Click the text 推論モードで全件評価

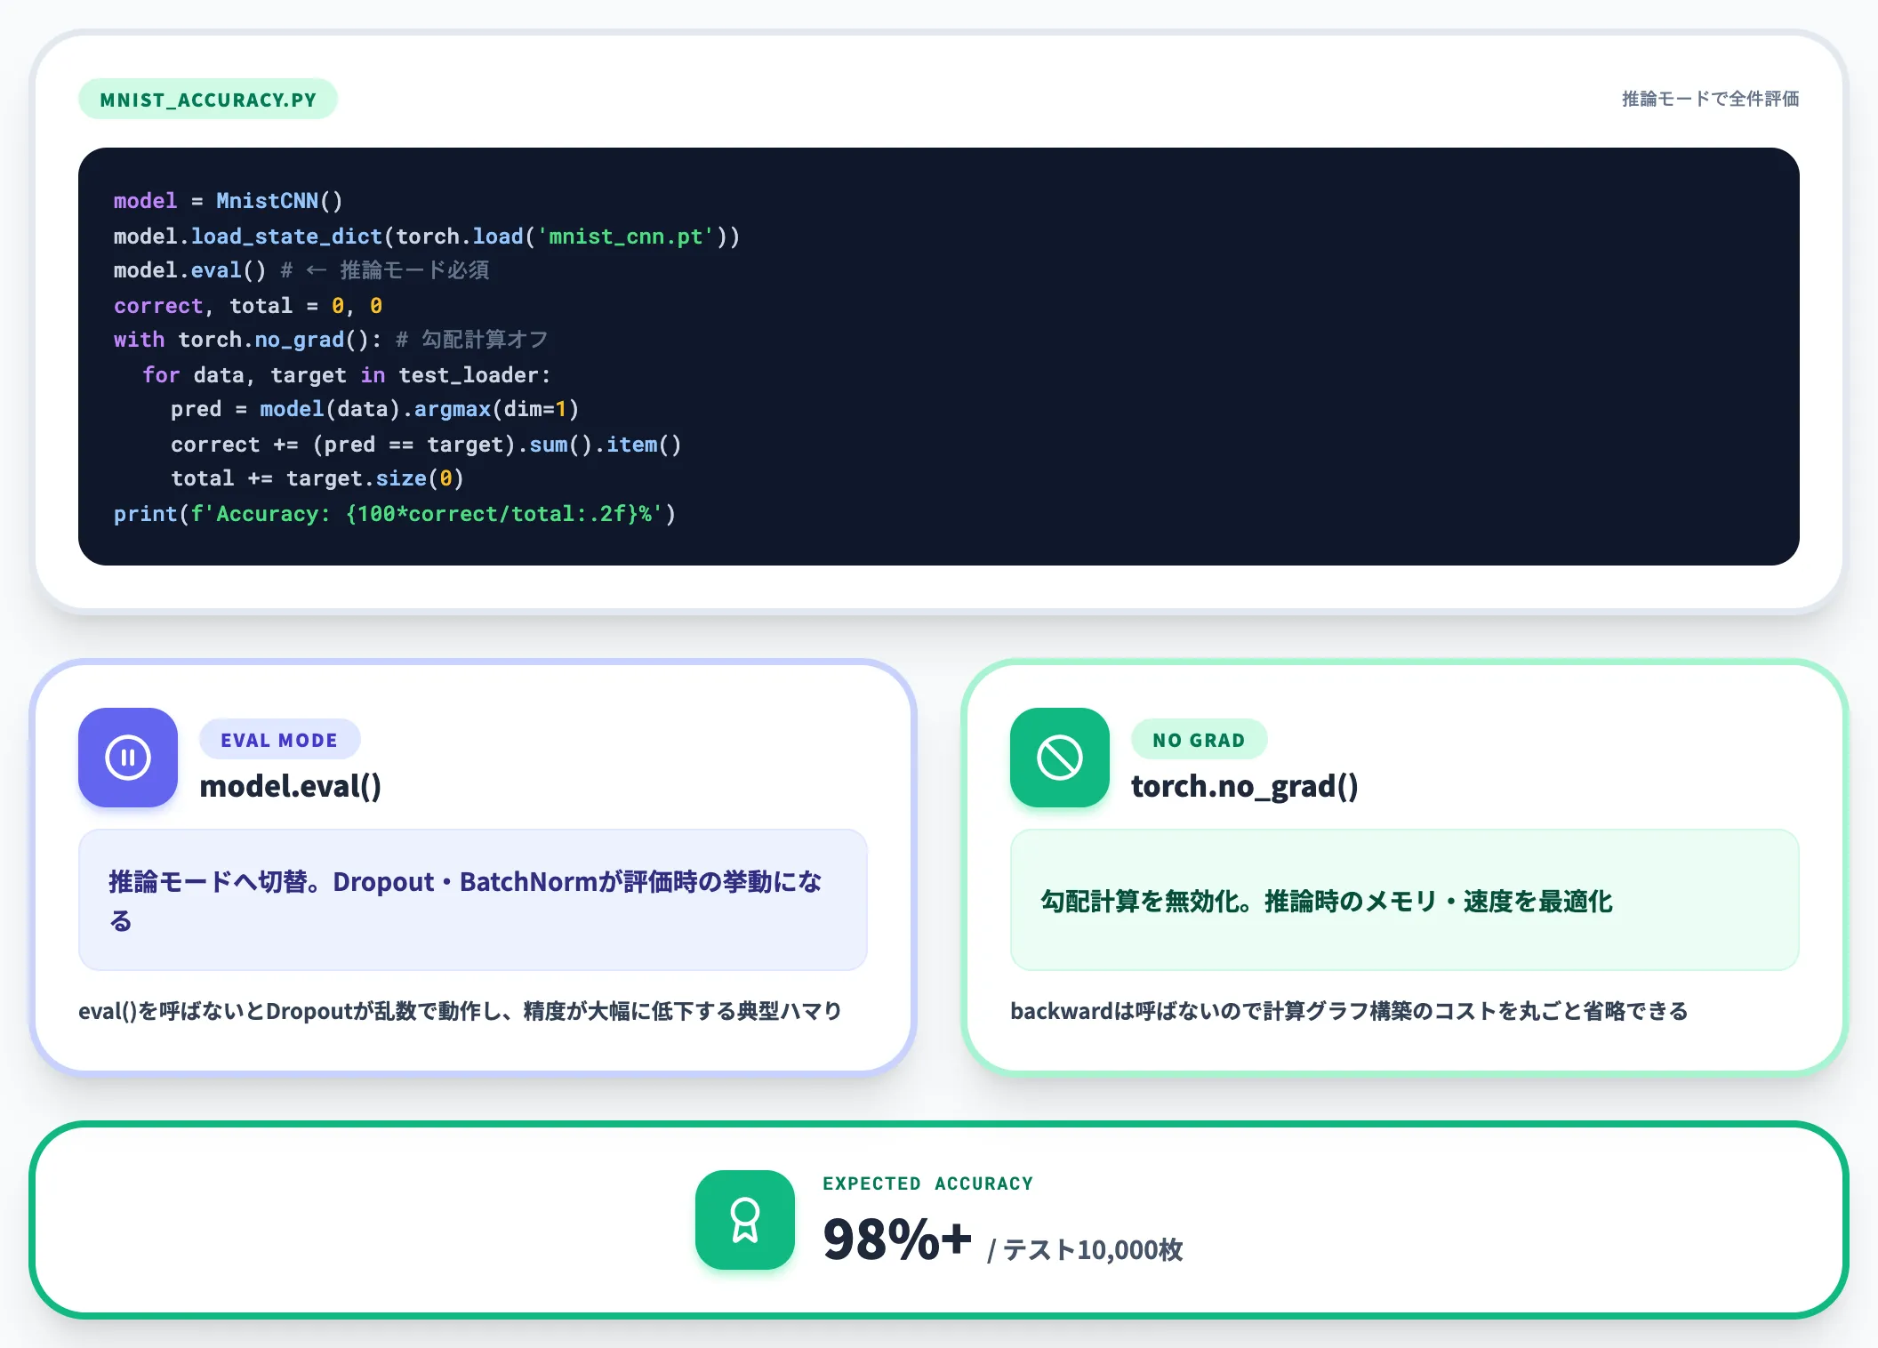[1711, 99]
